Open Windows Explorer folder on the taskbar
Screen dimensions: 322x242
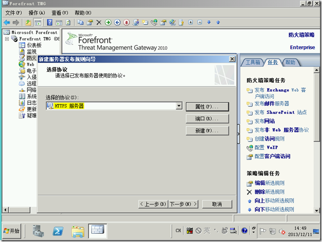(78, 232)
